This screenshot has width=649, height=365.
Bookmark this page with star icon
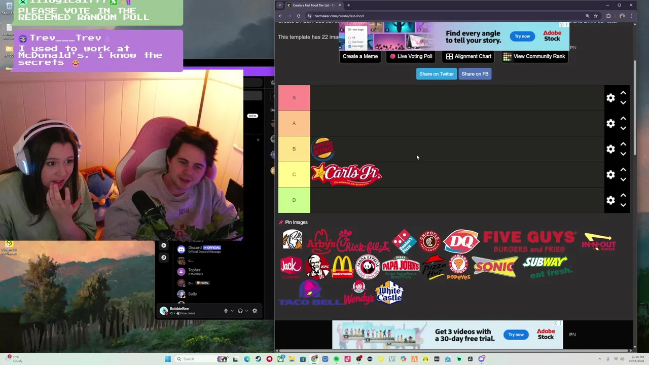pyautogui.click(x=595, y=16)
